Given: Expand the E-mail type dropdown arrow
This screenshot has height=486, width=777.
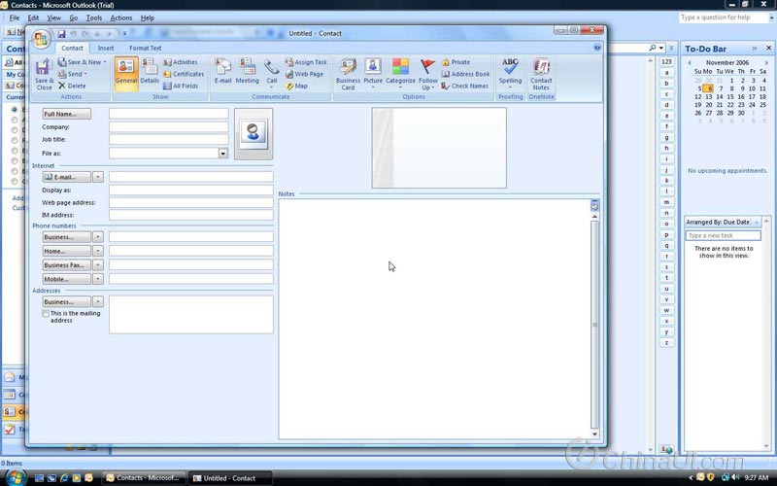Looking at the screenshot, I should pos(98,177).
